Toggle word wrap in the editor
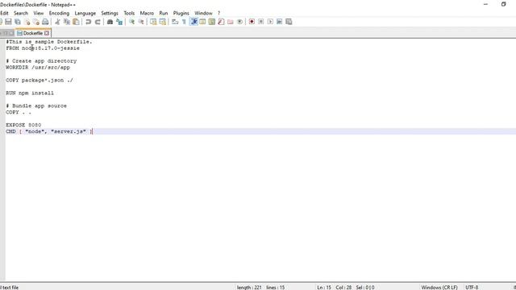Image resolution: width=516 pixels, height=290 pixels. point(175,22)
